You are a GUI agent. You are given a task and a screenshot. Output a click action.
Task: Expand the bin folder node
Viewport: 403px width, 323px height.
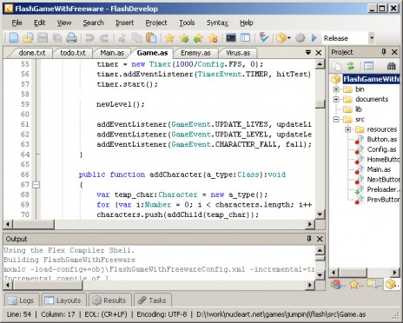pos(336,89)
